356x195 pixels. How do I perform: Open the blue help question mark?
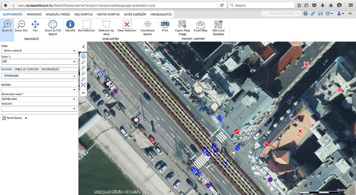click(x=305, y=13)
